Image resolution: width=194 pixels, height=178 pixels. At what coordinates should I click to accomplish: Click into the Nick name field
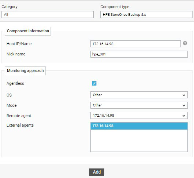(x=139, y=54)
